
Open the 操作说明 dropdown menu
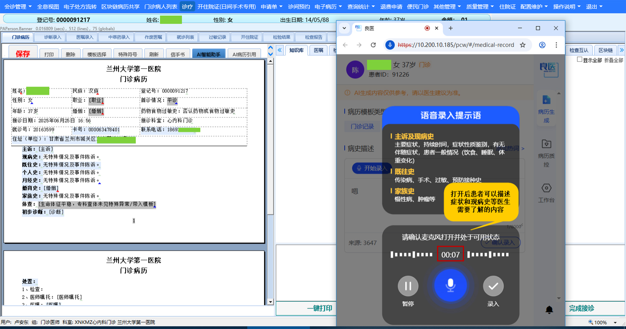567,7
